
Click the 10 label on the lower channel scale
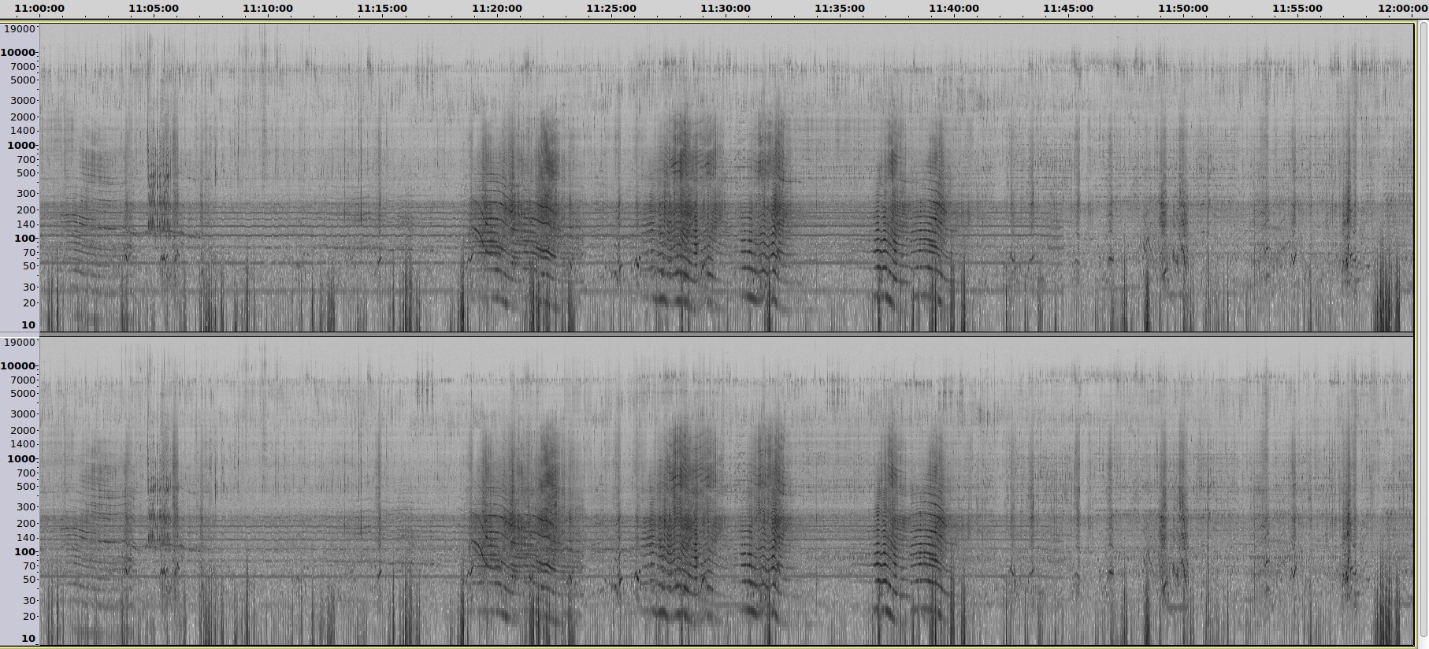tap(28, 638)
